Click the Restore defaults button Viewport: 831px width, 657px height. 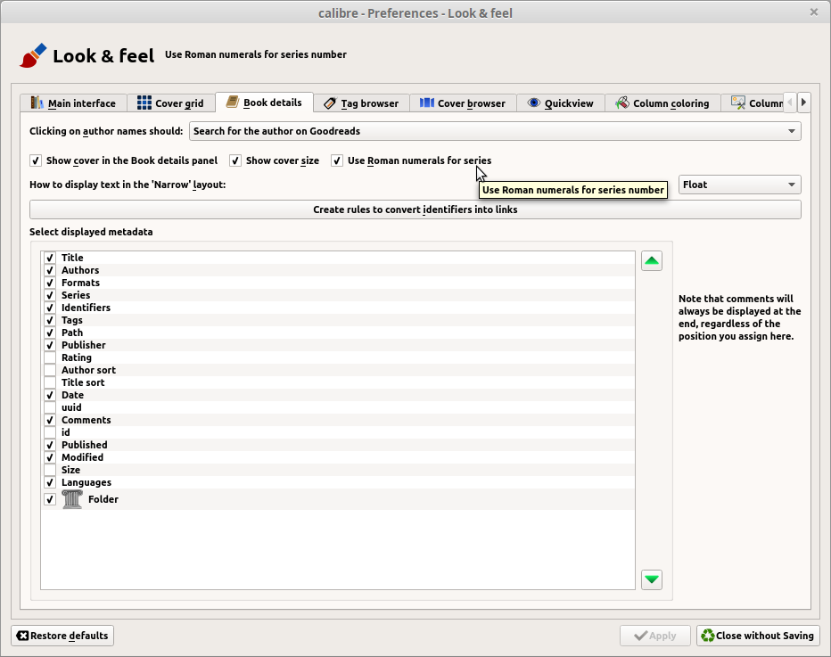[x=62, y=636]
